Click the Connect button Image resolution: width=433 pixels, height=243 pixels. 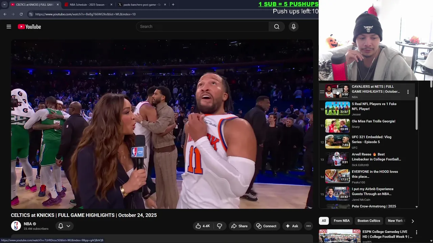(x=266, y=226)
